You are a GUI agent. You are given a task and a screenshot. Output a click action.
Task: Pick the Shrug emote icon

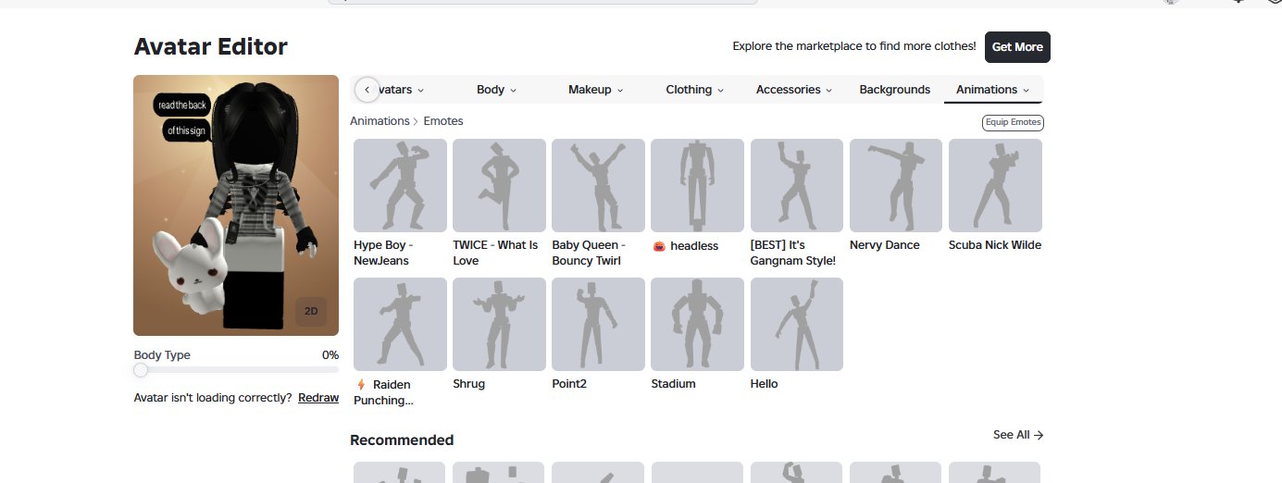tap(499, 324)
